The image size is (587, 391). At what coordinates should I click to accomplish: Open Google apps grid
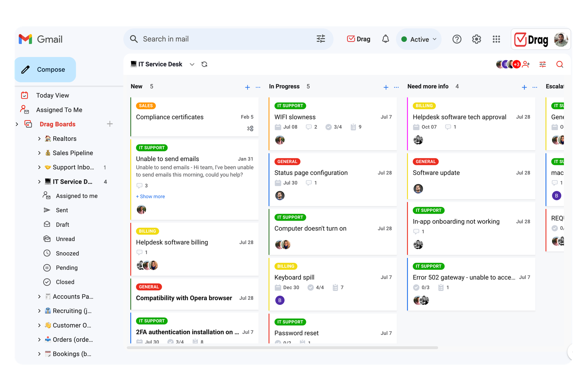pos(496,39)
